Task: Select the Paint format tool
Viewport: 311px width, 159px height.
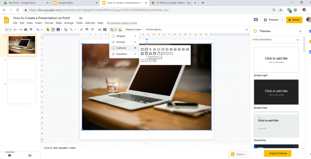Action: pyautogui.click(x=30, y=29)
